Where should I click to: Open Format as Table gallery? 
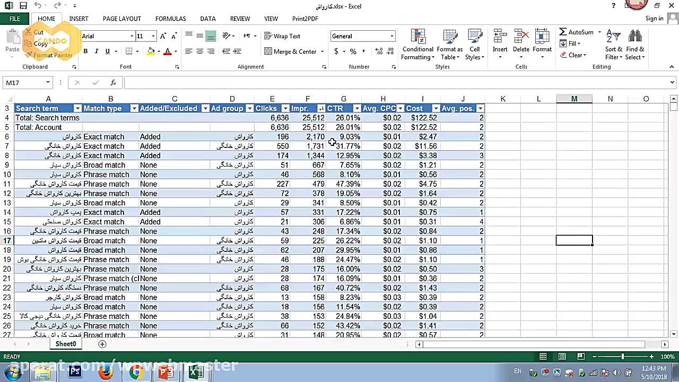click(449, 45)
